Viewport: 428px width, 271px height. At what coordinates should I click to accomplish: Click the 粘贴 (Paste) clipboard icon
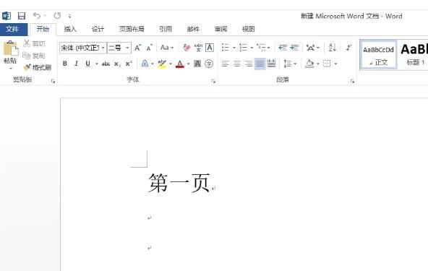point(10,48)
